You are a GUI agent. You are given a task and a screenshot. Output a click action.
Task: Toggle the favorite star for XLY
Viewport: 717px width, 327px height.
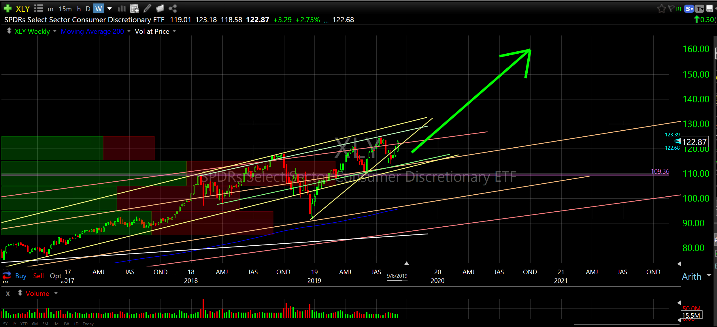pyautogui.click(x=661, y=9)
